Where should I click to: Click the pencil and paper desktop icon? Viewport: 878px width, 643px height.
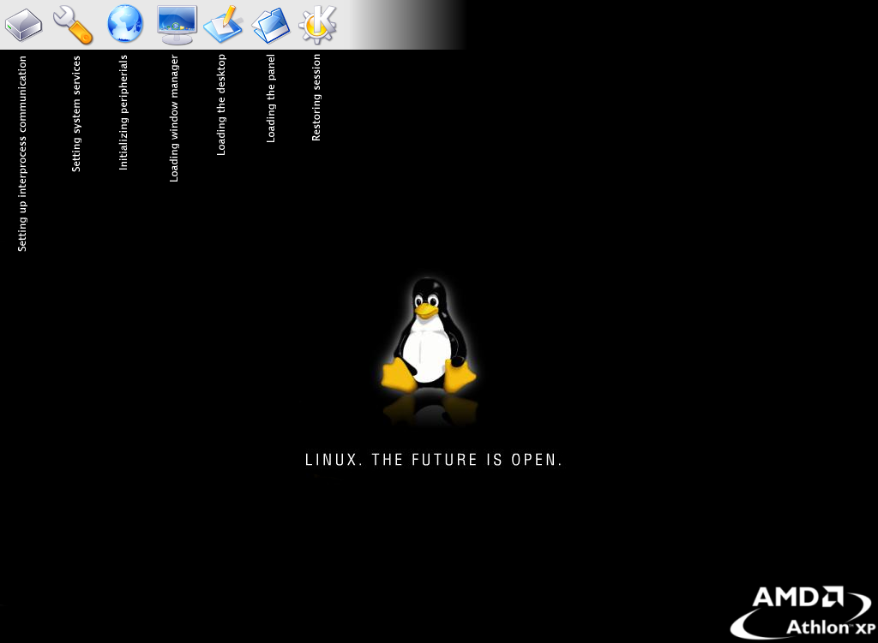pos(223,25)
